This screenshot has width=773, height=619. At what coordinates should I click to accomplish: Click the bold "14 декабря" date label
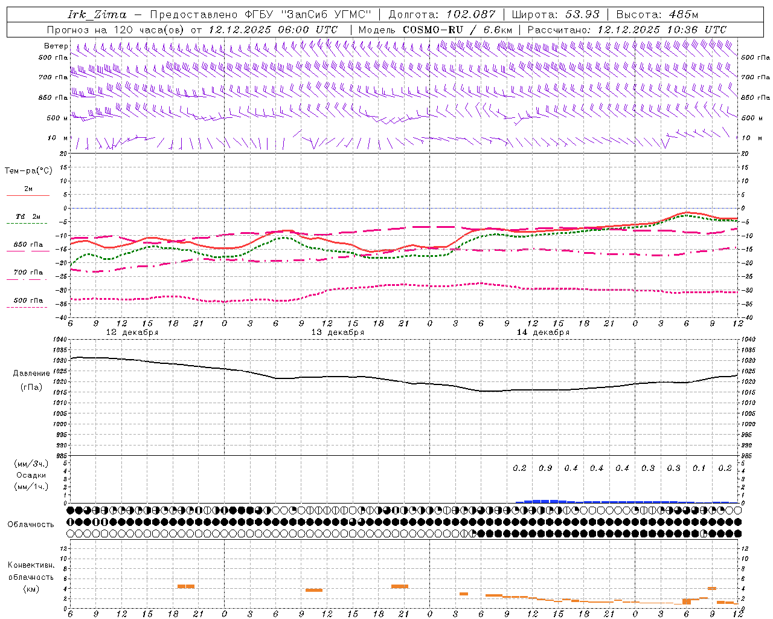[x=544, y=332]
